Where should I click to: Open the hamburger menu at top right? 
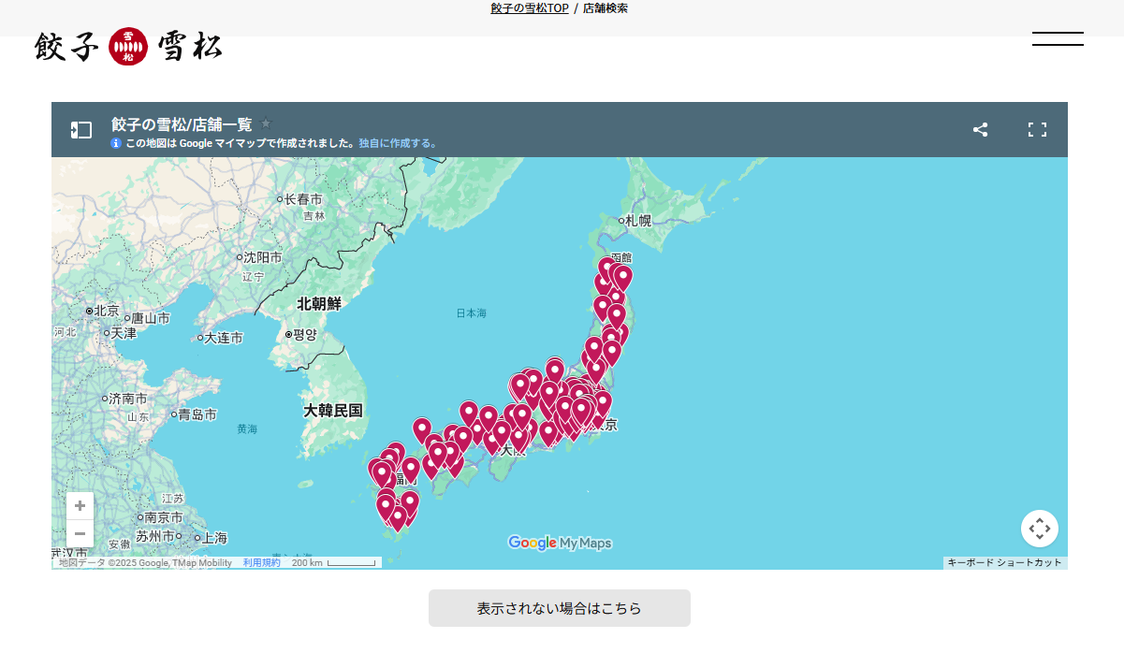click(x=1058, y=39)
